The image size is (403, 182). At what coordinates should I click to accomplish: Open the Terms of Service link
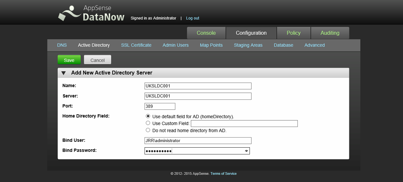click(223, 173)
